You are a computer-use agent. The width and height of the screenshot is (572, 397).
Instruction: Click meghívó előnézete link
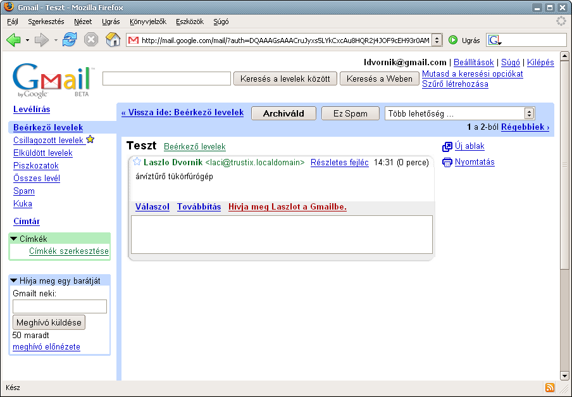coord(46,346)
